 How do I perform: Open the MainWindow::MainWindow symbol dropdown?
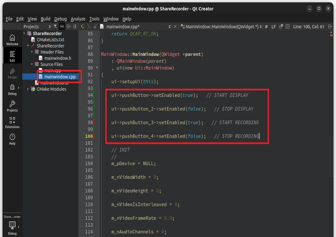pyautogui.click(x=222, y=27)
